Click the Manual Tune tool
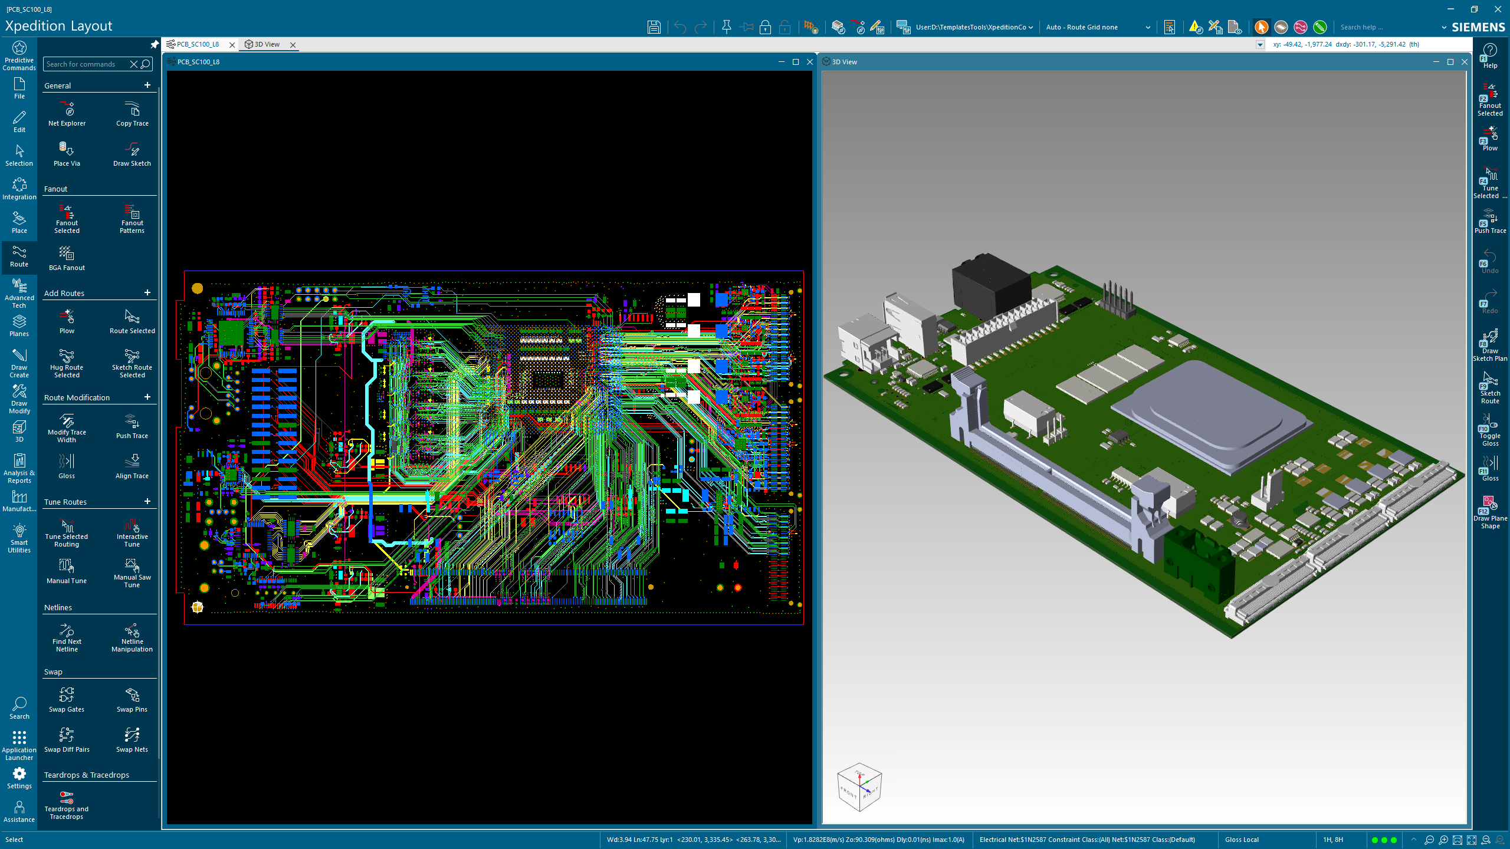This screenshot has width=1510, height=849. (x=67, y=569)
